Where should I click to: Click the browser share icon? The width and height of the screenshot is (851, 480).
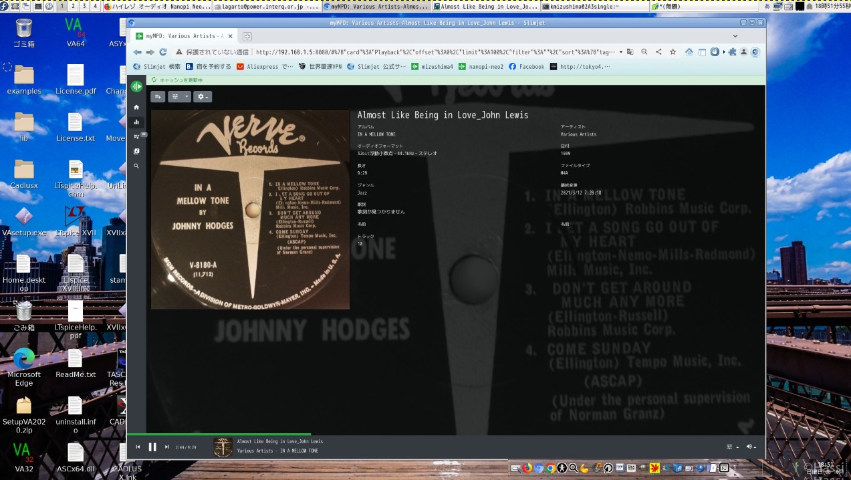point(658,52)
